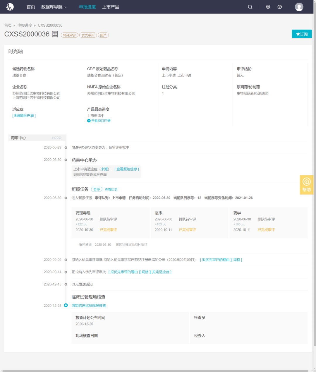316x372 pixels.
Task: Click 已完成审评 status in 药学 card
Action: [266, 230]
